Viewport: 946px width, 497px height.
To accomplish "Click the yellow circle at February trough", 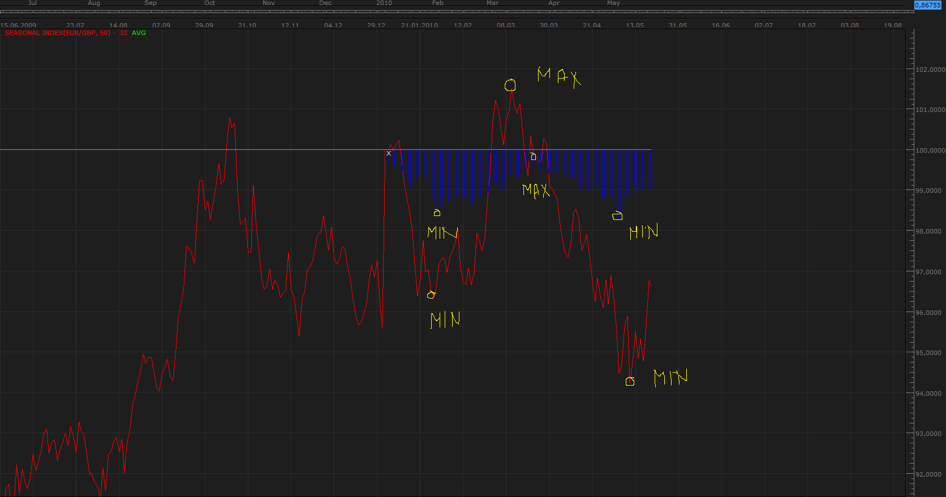I will point(431,295).
